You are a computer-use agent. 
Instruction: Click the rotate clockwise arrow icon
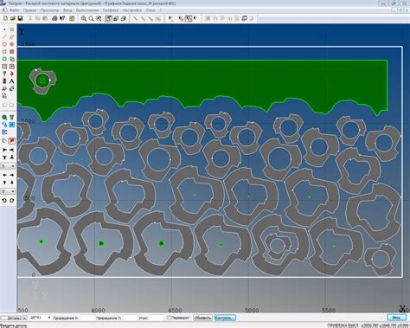click(12, 200)
